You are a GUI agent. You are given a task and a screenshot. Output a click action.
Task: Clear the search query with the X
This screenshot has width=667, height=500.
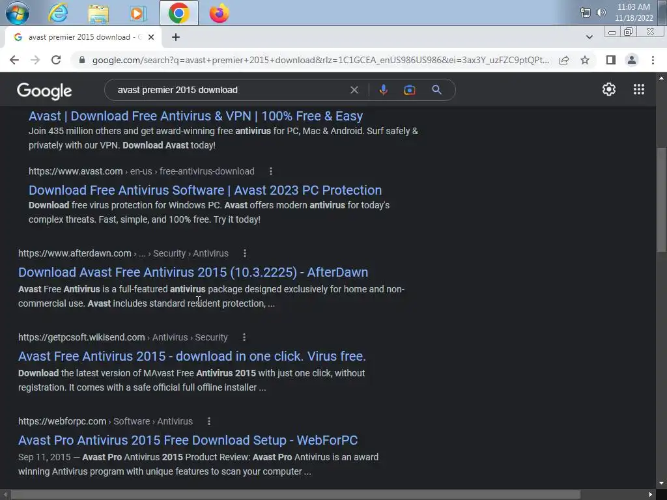point(354,90)
